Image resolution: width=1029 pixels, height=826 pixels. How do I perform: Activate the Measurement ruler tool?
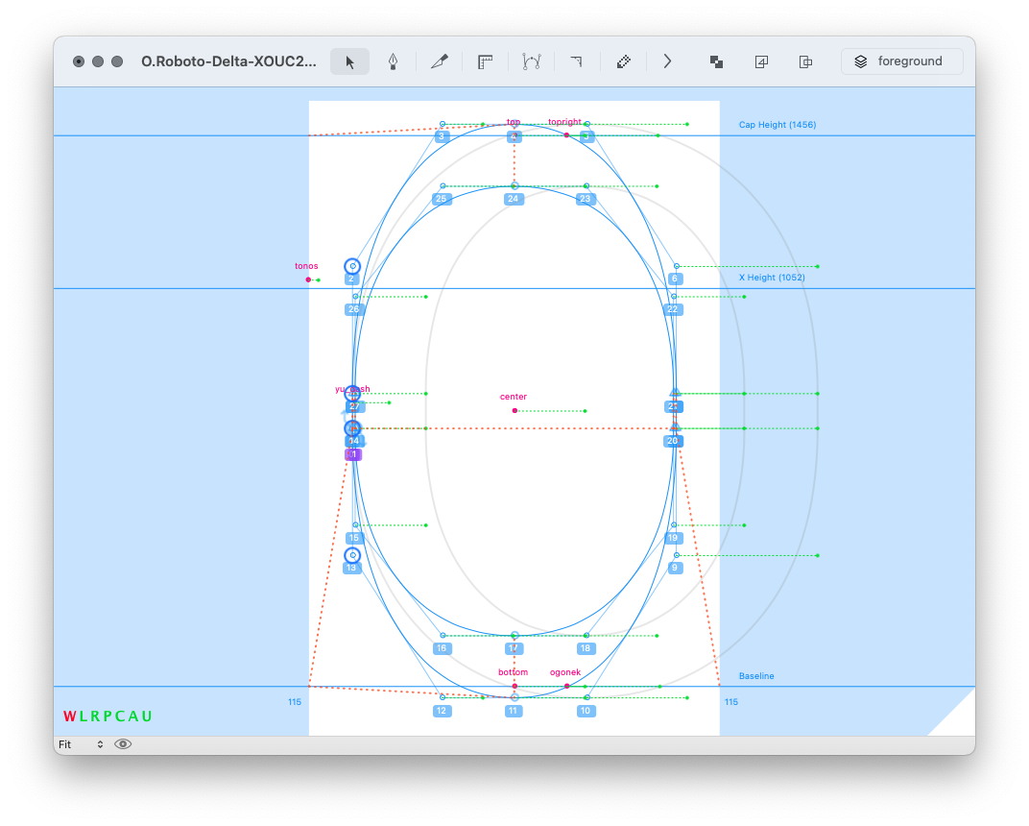click(485, 61)
